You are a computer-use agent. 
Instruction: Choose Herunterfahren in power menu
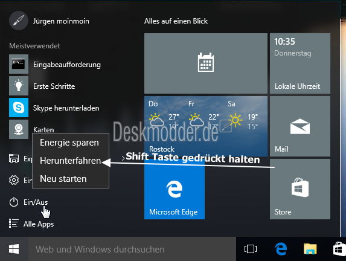[71, 161]
